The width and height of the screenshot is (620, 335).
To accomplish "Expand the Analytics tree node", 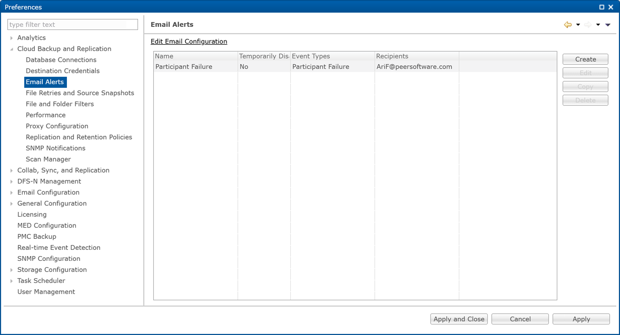I will [12, 38].
